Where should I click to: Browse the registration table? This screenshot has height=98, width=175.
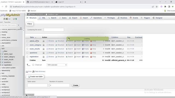coord(50,57)
